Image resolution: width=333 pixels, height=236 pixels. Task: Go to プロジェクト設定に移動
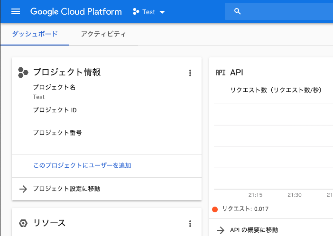point(67,189)
